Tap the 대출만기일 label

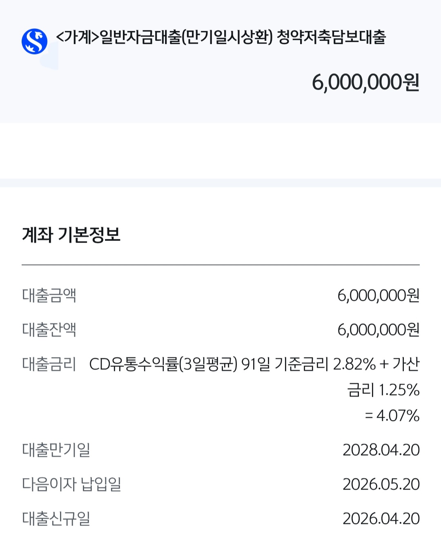56,450
